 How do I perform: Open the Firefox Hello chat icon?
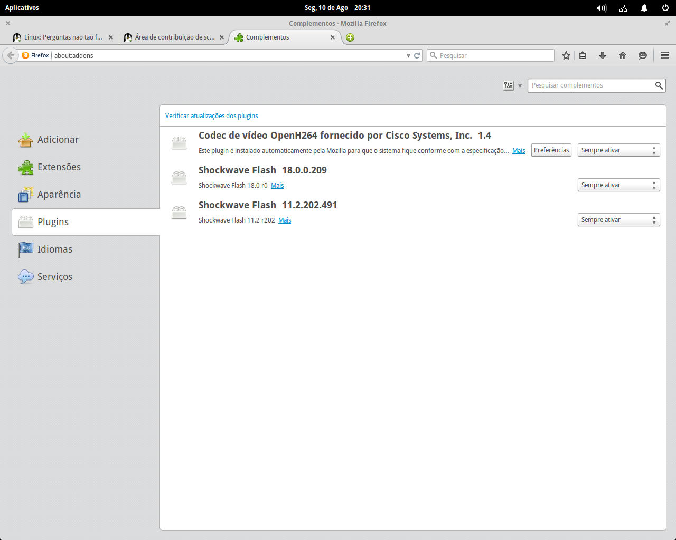tap(643, 55)
